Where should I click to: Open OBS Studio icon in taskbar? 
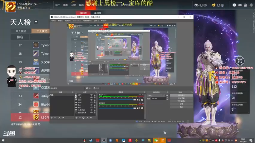click(104, 140)
